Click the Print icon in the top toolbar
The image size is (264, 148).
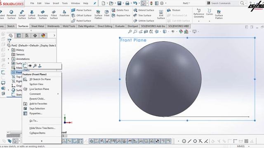point(127,3)
